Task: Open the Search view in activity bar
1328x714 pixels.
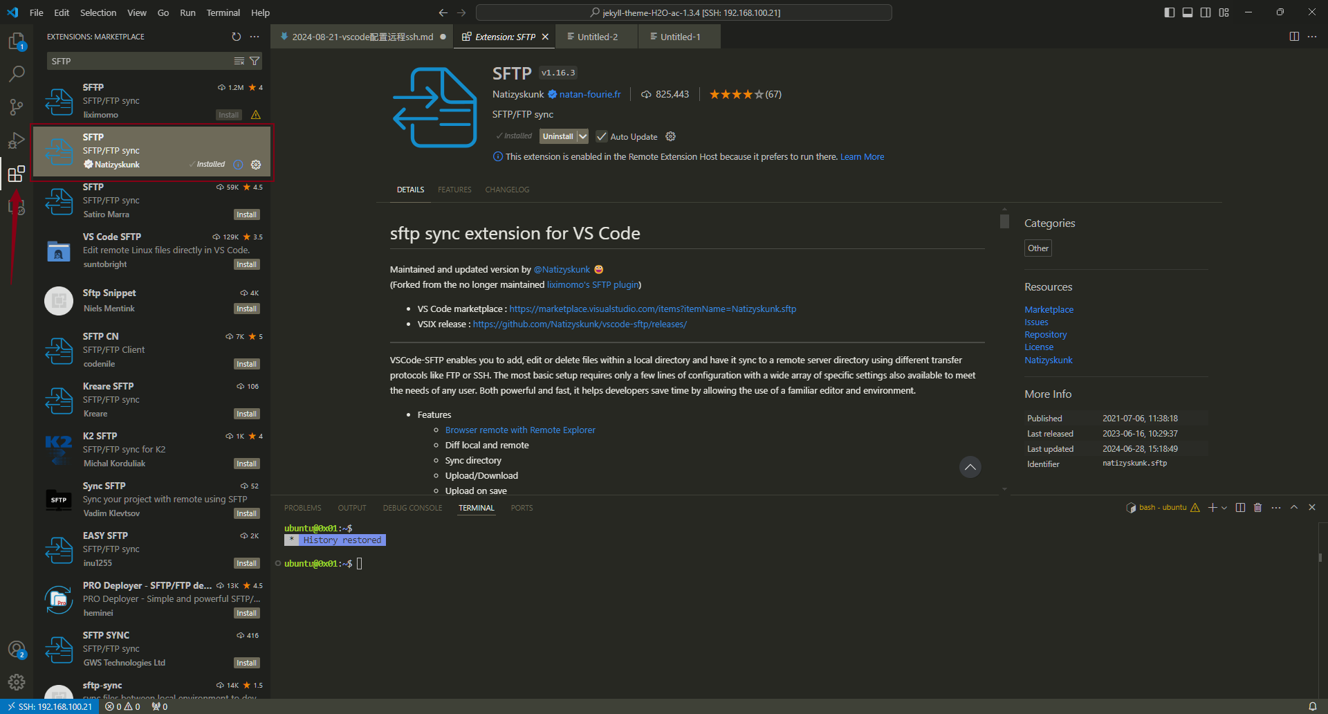Action: [17, 74]
